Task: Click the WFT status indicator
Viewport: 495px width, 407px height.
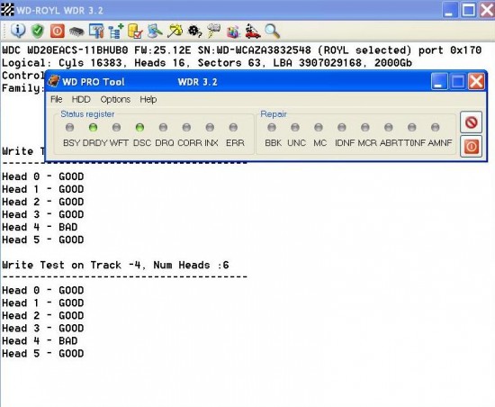Action: point(116,128)
